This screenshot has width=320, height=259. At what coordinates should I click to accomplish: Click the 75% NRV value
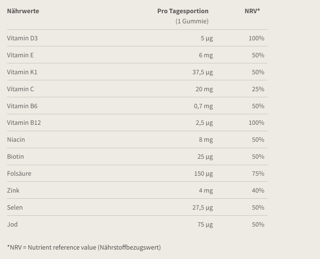coord(258,173)
